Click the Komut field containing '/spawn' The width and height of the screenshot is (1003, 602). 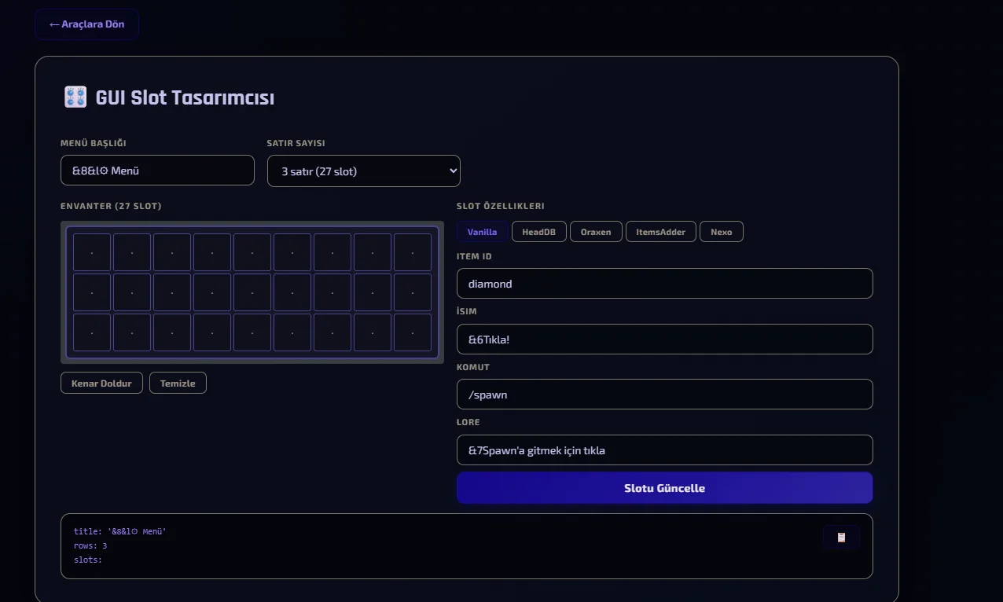tap(665, 395)
